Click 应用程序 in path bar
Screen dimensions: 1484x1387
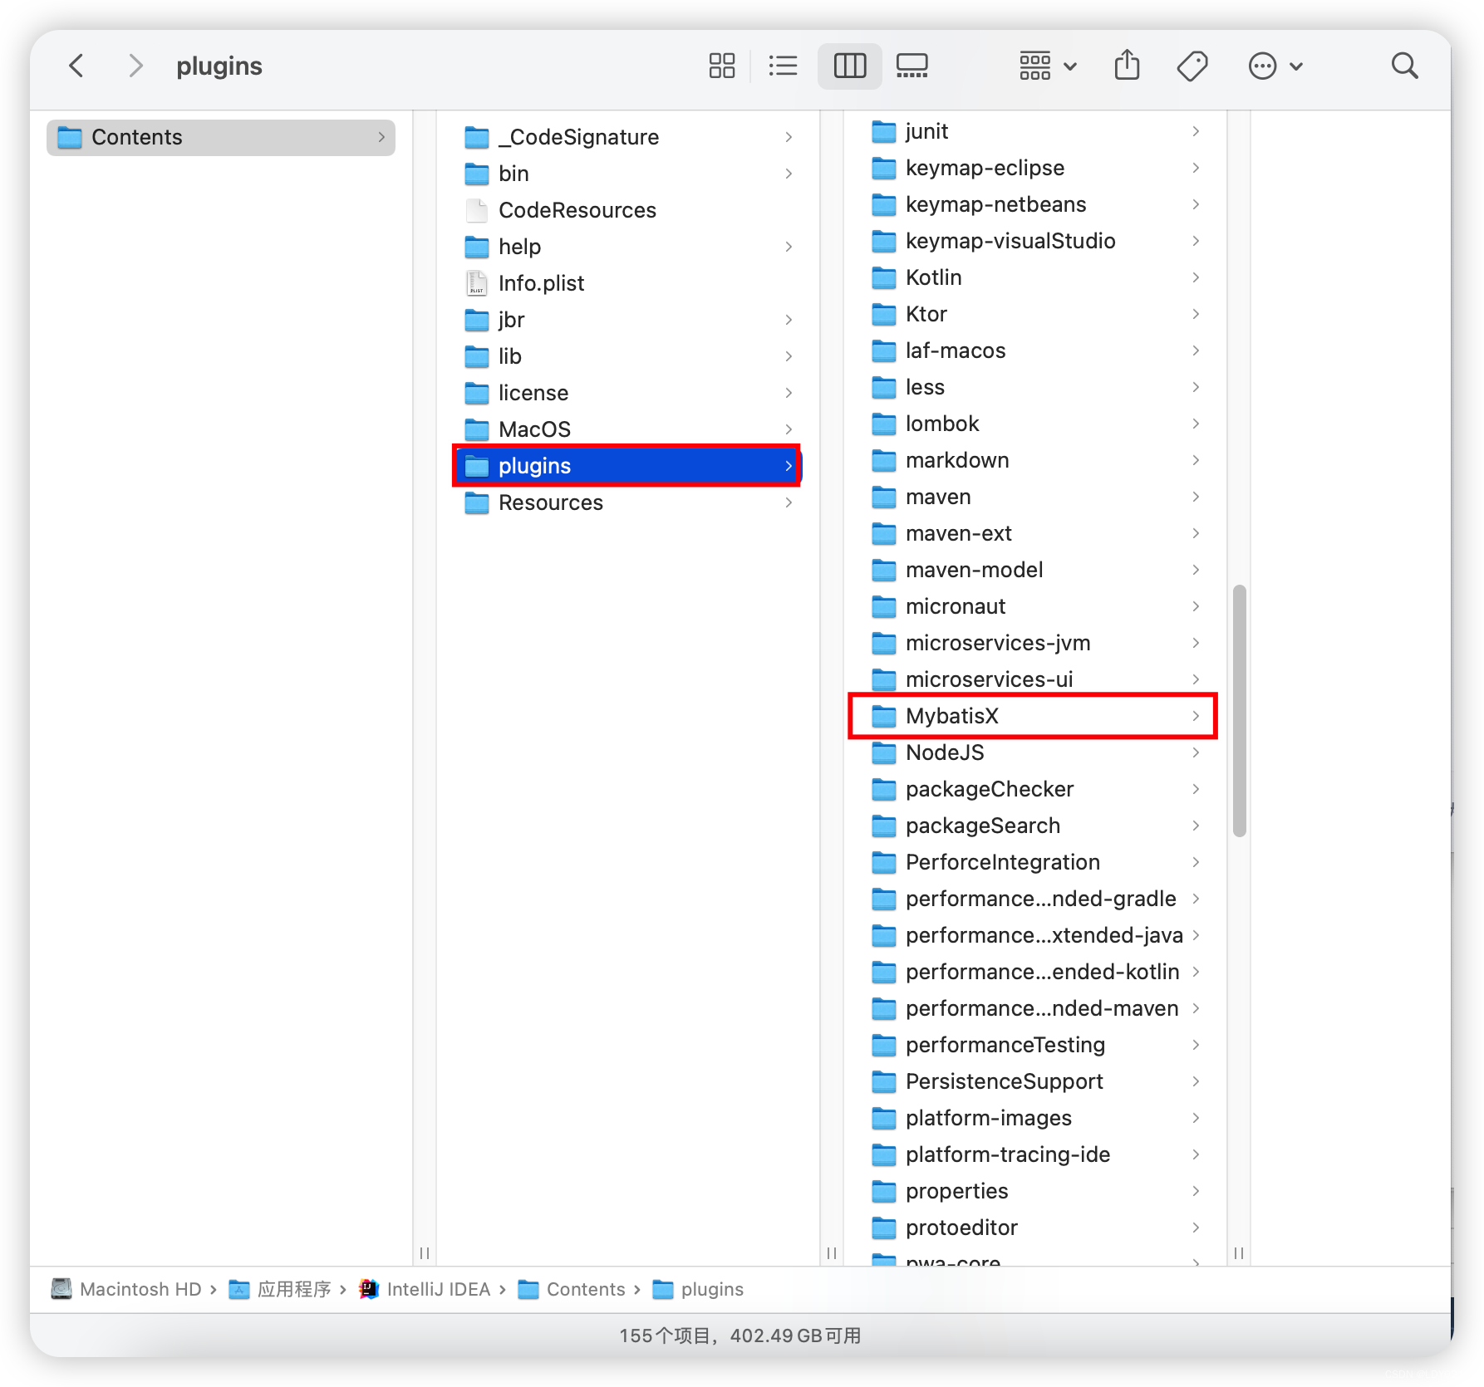tap(281, 1289)
